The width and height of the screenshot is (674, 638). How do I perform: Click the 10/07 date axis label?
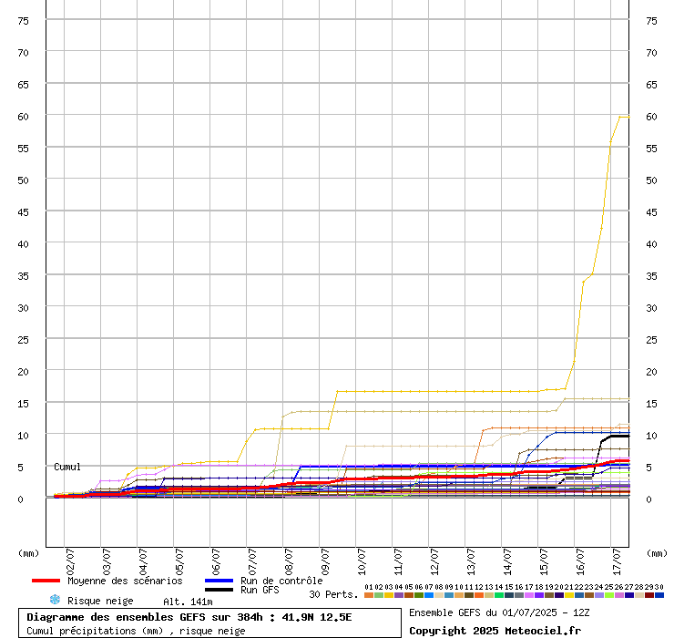(x=362, y=561)
